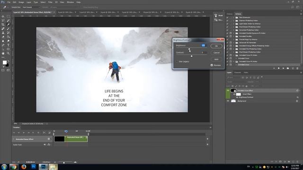Click the foreground color swatch

[4, 62]
